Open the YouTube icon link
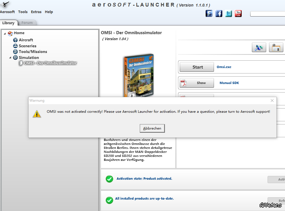The height and width of the screenshot is (211, 285). (x=238, y=14)
